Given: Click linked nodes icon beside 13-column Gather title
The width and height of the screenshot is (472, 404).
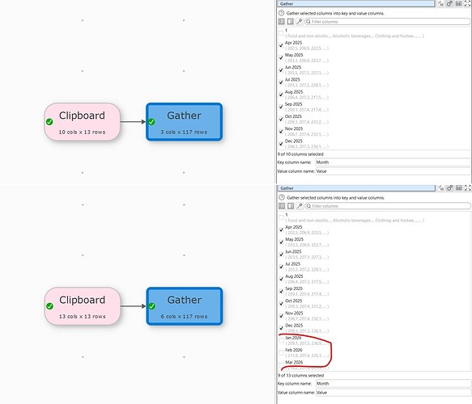Looking at the screenshot, I should pyautogui.click(x=449, y=188).
